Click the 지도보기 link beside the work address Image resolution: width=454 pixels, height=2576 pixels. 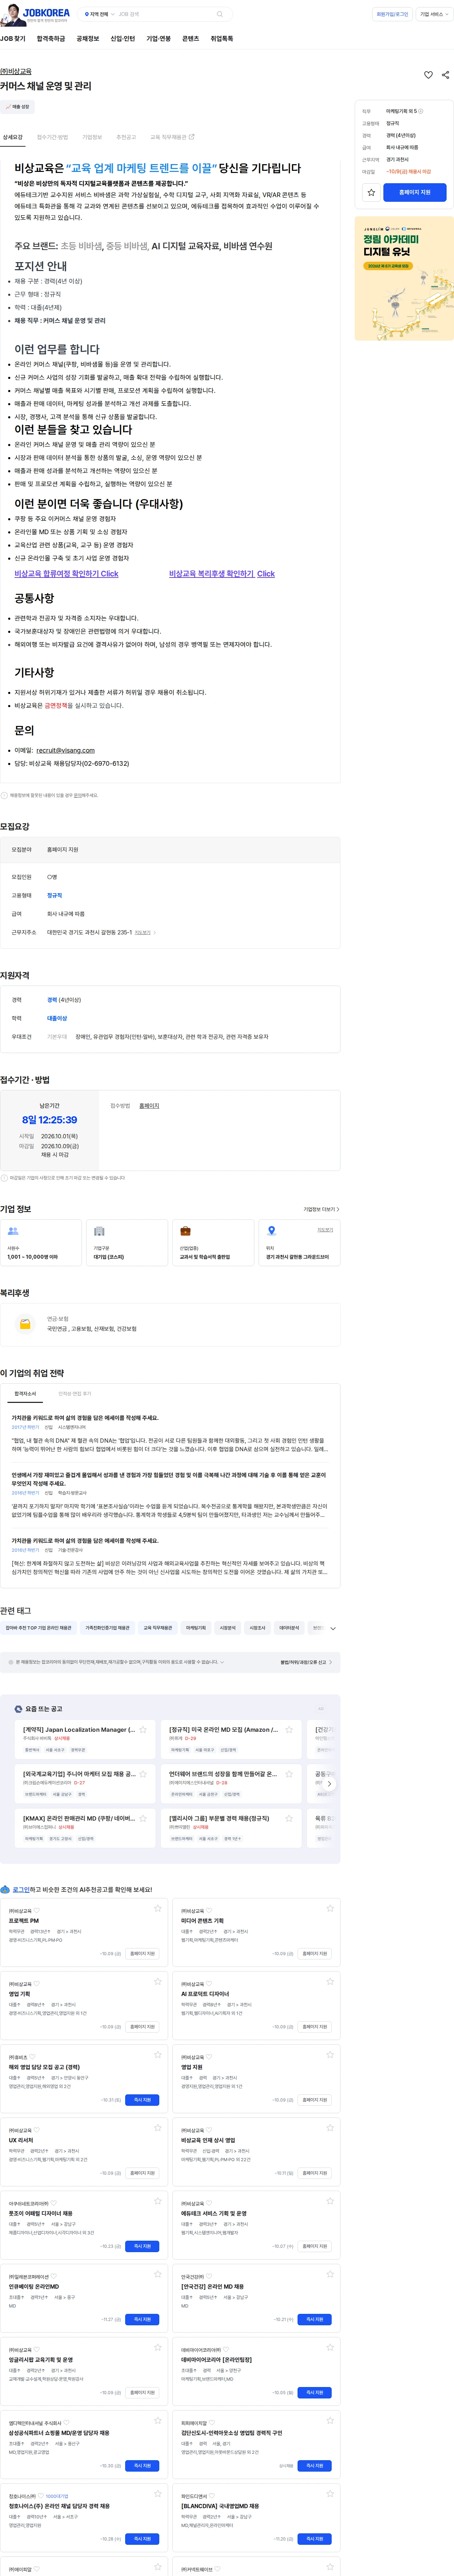[x=143, y=932]
